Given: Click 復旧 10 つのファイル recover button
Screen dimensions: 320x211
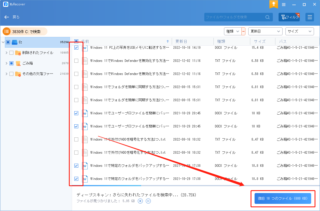Looking at the screenshot, I should pyautogui.click(x=283, y=198).
